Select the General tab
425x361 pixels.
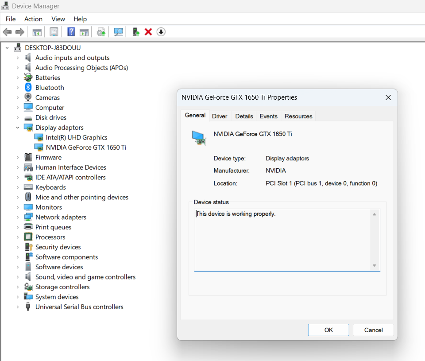point(195,115)
